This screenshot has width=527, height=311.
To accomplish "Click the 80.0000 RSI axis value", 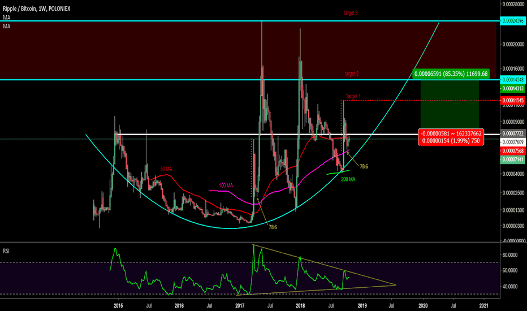I will [x=510, y=255].
